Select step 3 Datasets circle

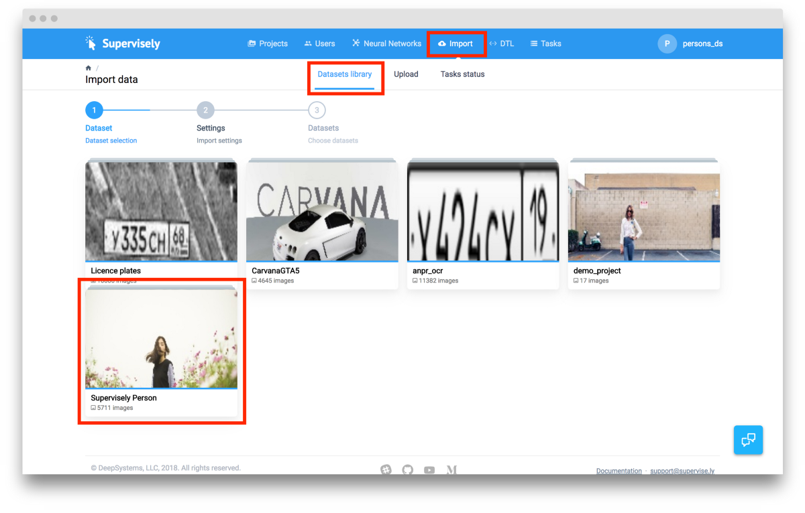pyautogui.click(x=317, y=110)
